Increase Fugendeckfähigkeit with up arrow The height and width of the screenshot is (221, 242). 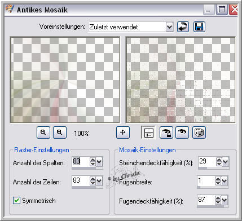pos(218,198)
